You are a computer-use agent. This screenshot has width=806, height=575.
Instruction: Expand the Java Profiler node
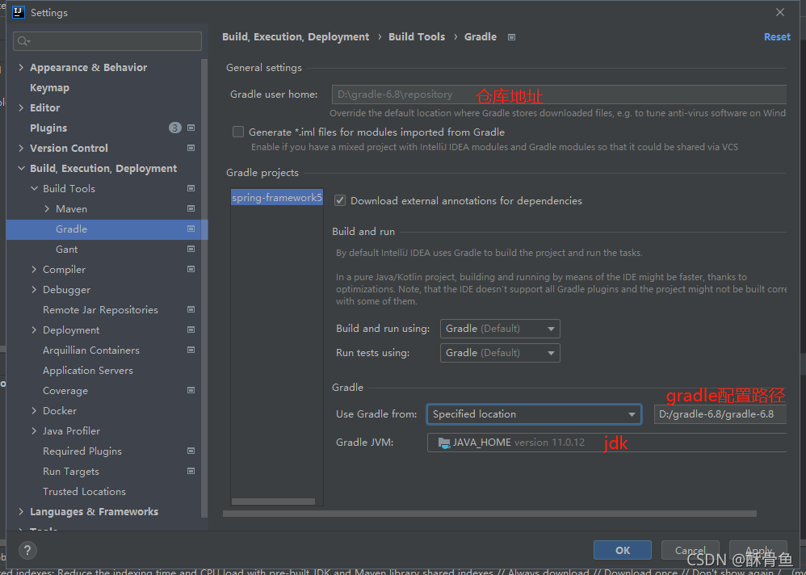[x=34, y=430]
